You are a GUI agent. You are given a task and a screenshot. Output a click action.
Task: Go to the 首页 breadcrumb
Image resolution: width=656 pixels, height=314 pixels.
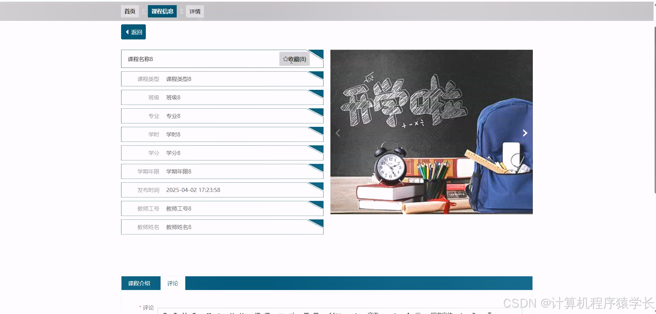[x=130, y=11]
